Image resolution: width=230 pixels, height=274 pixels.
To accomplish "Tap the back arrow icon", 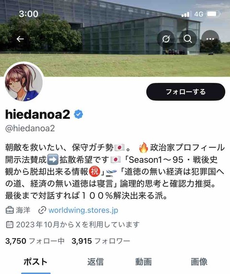I will click(20, 39).
